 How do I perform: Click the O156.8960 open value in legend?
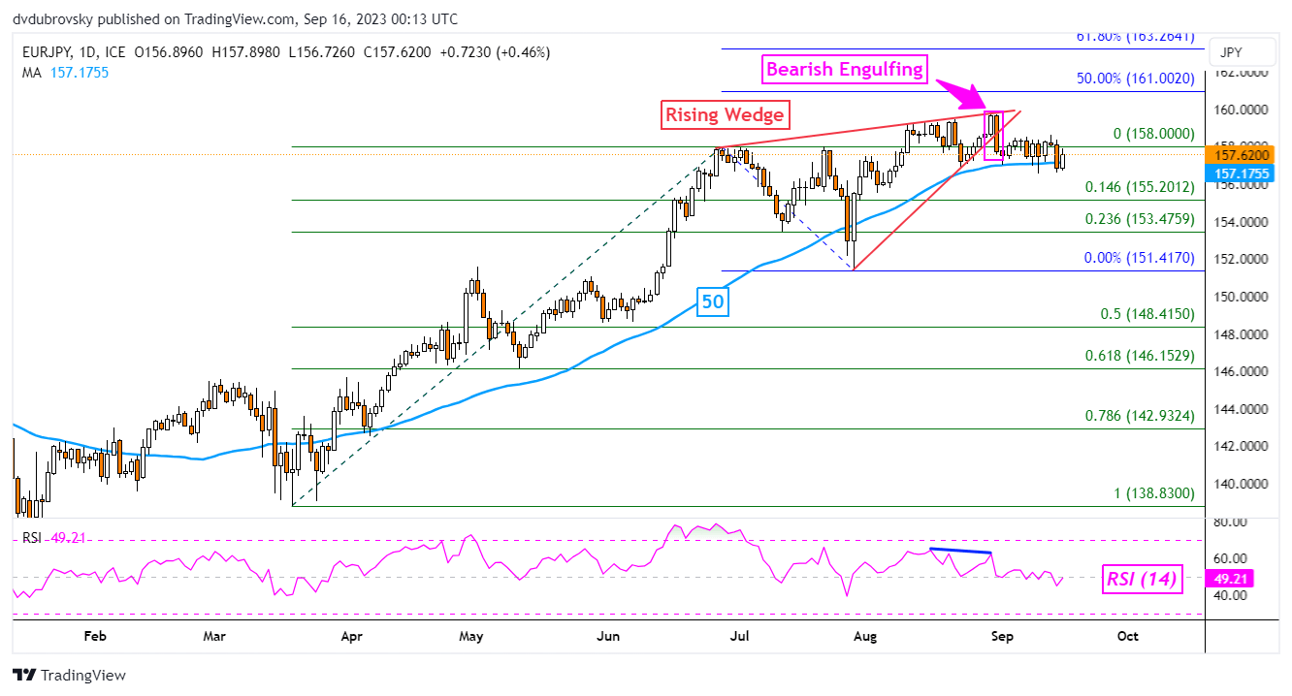click(170, 51)
